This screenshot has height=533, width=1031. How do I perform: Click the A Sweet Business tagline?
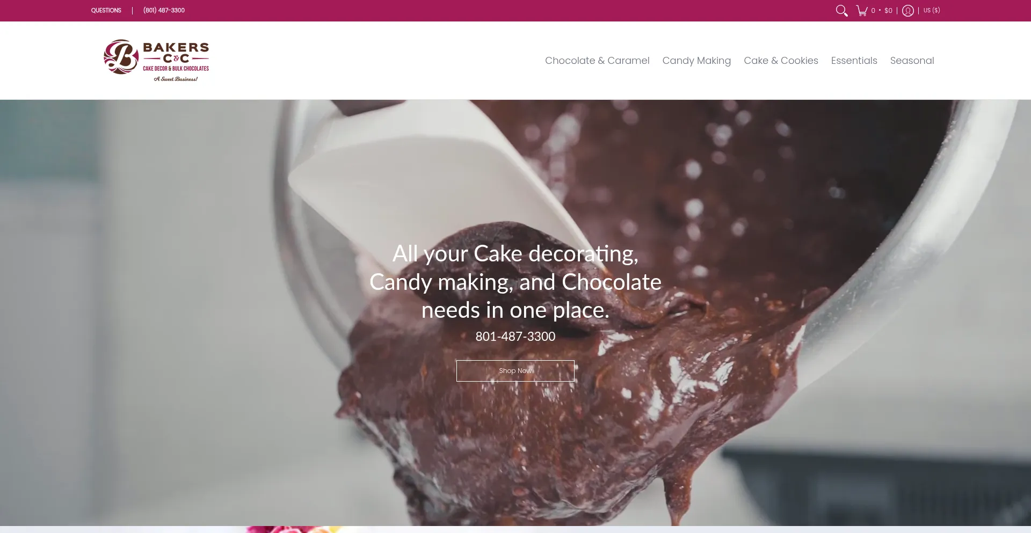176,79
